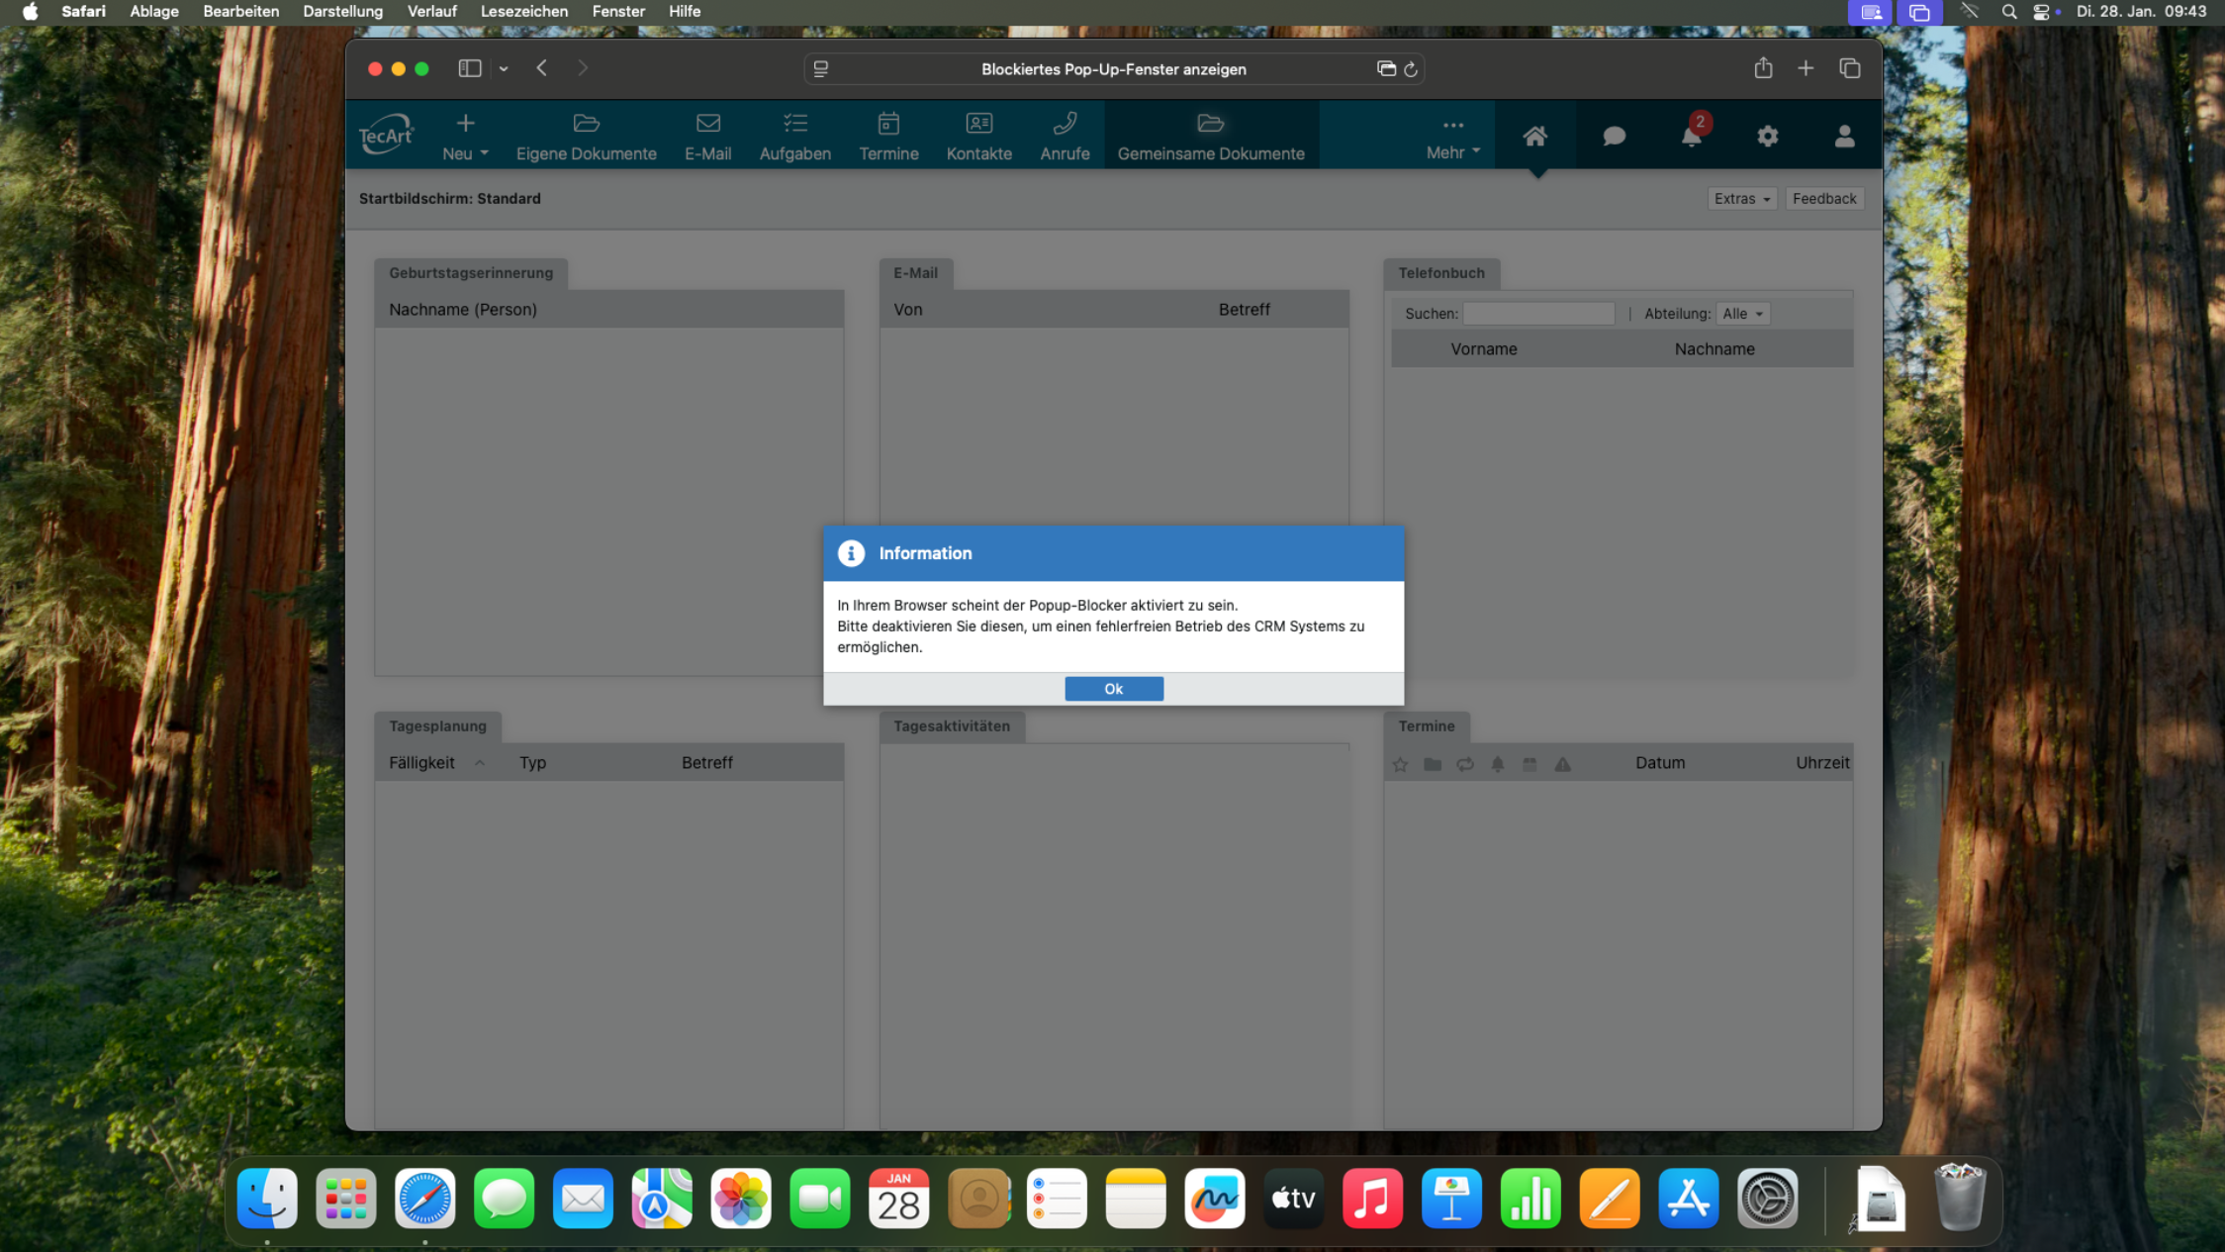Image resolution: width=2225 pixels, height=1252 pixels.
Task: Click Ok in the Information dialog
Action: (1113, 688)
